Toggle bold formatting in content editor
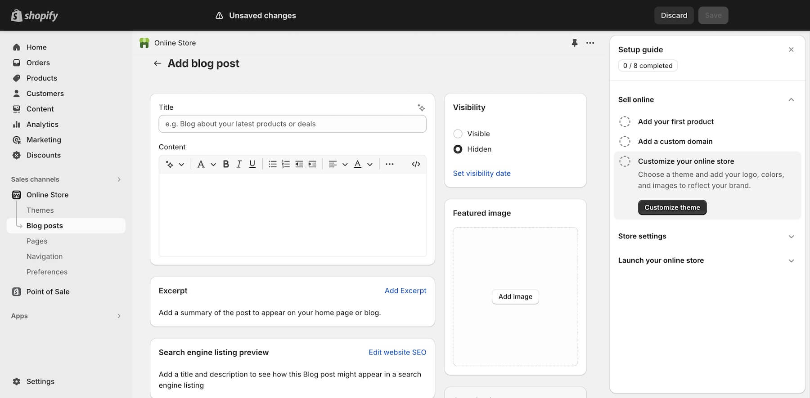This screenshot has height=398, width=810. [x=226, y=164]
